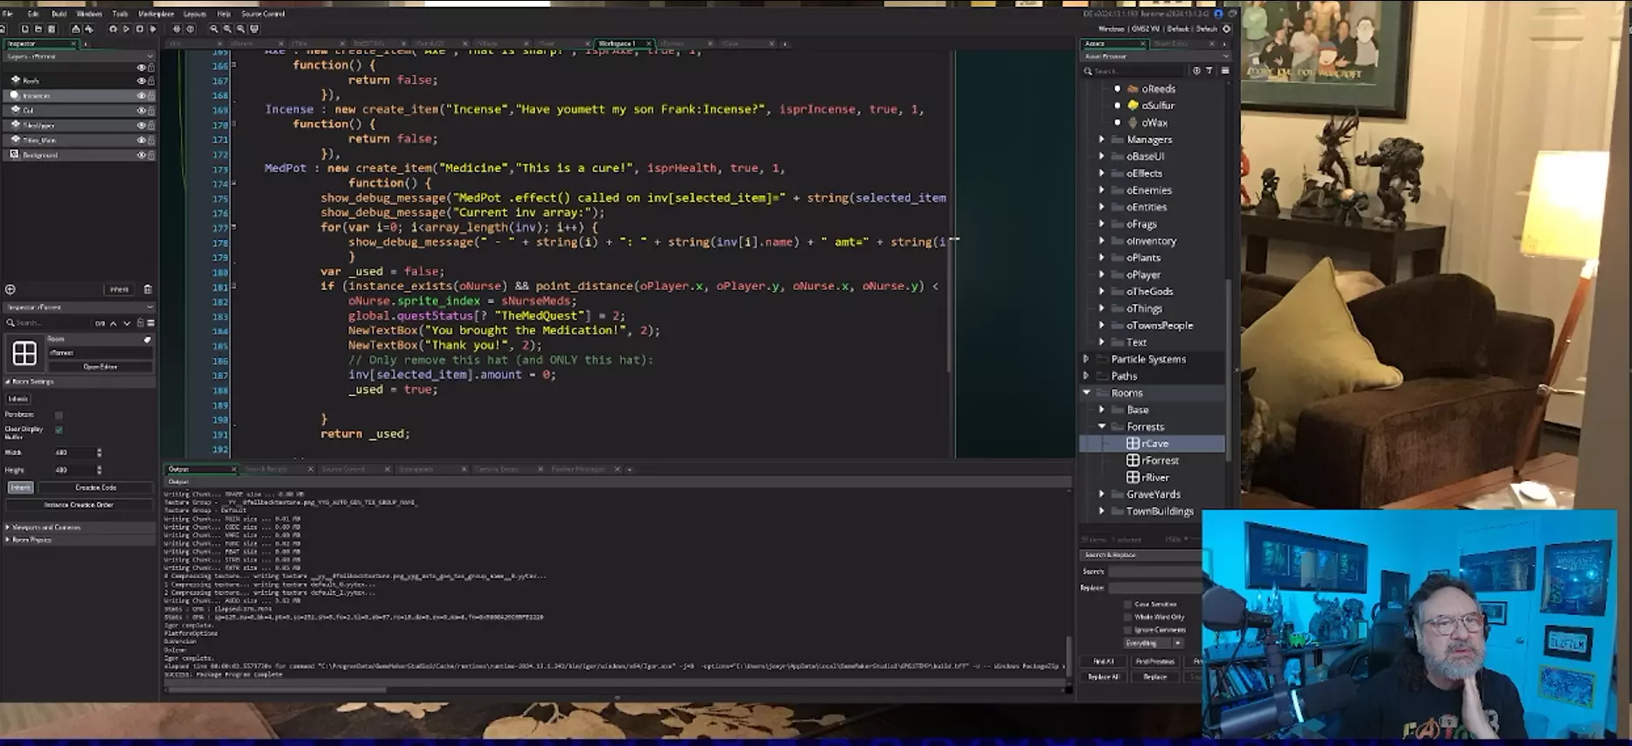Screen dimensions: 1632x746
Task: Open the Start Page home icon
Action: pos(3,29)
